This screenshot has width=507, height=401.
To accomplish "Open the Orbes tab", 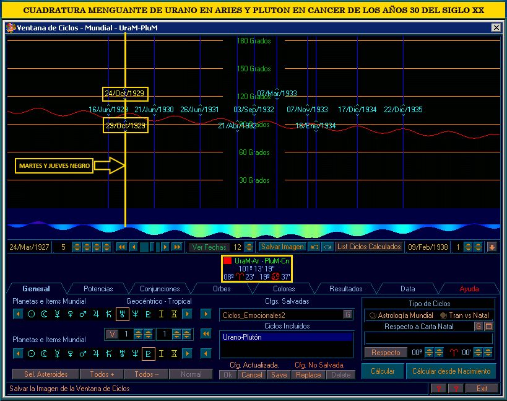I will 222,289.
